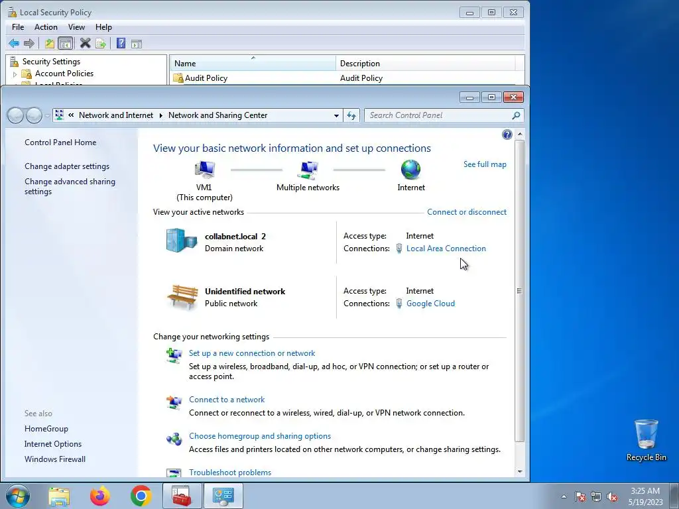Switch to the toolbox taskbar application
The height and width of the screenshot is (509, 679).
(182, 496)
